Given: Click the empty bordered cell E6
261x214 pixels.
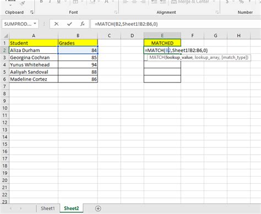Looking at the screenshot, I should [162, 79].
